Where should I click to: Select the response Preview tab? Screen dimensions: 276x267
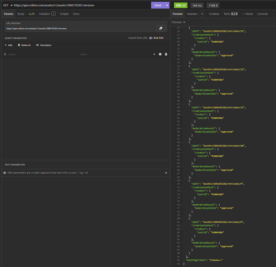pos(177,14)
